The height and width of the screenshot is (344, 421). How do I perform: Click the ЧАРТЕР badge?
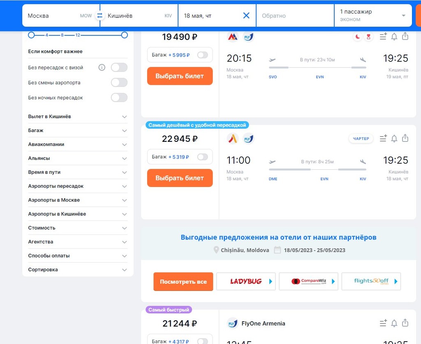361,139
